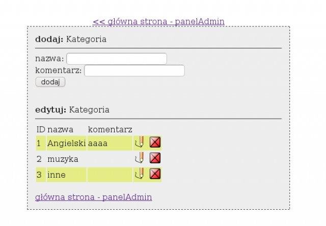Follow the bottom główna strona - panelAdmin link
The height and width of the screenshot is (226, 326).
[x=93, y=197]
